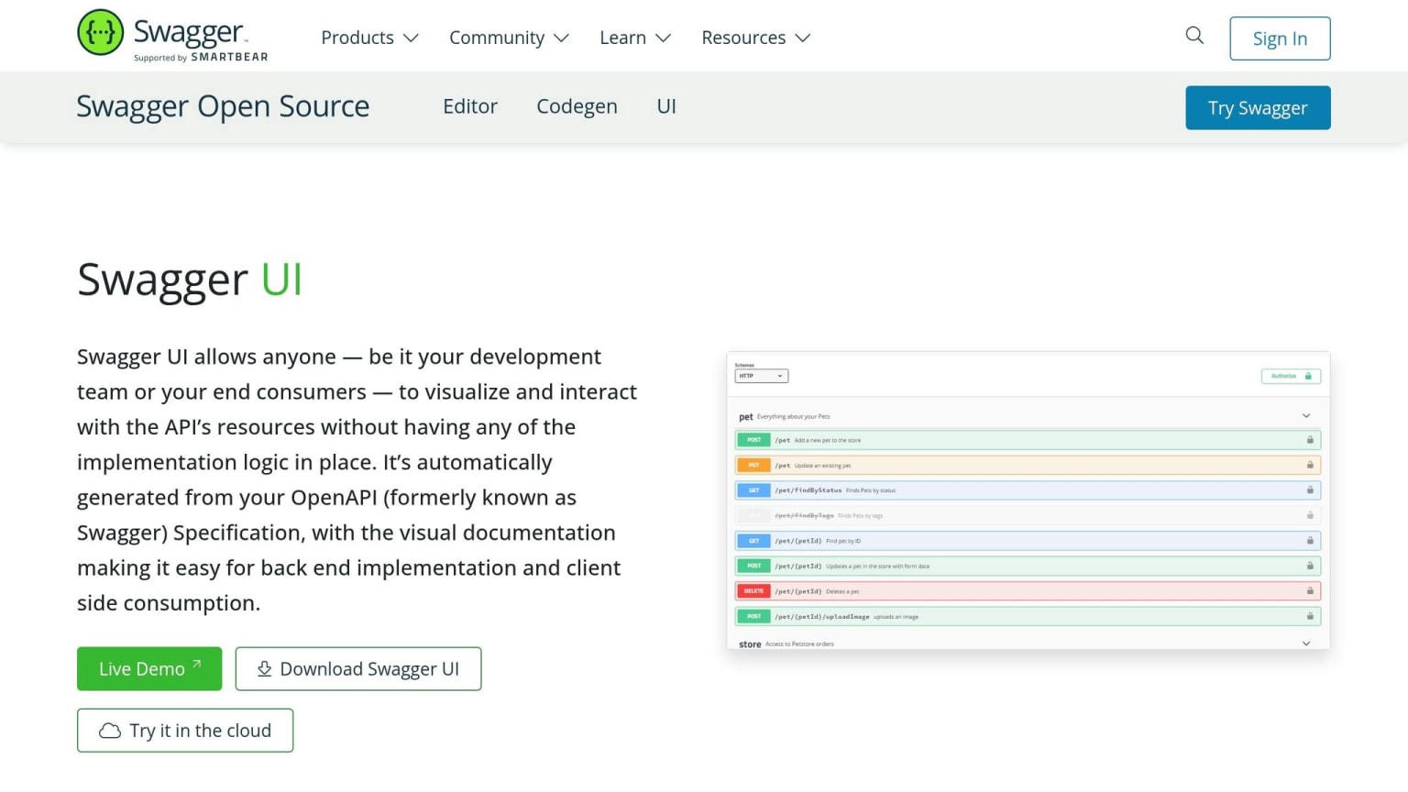Open the UI tab
This screenshot has height=792, width=1408.
(x=666, y=106)
